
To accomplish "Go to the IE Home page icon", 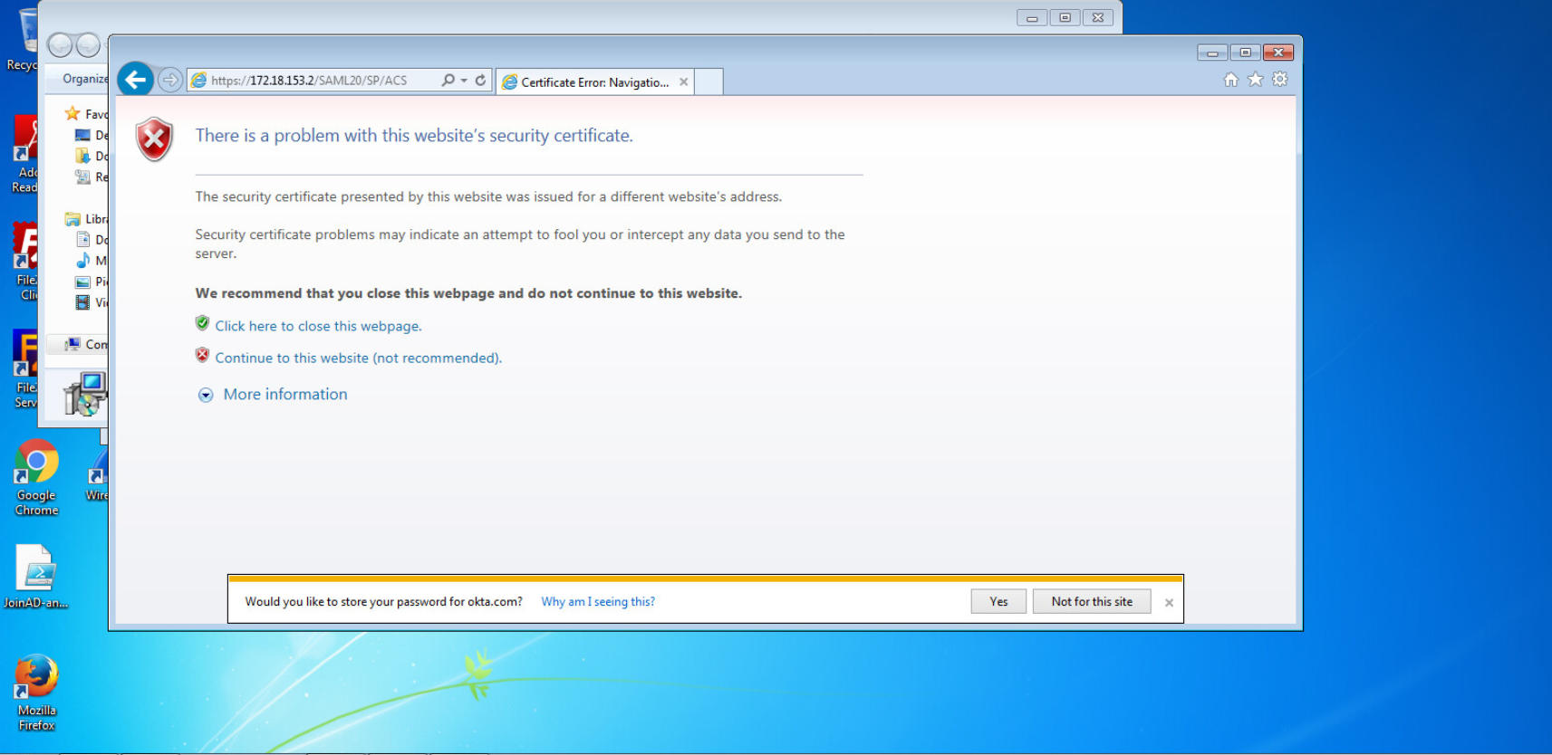I will pyautogui.click(x=1230, y=80).
